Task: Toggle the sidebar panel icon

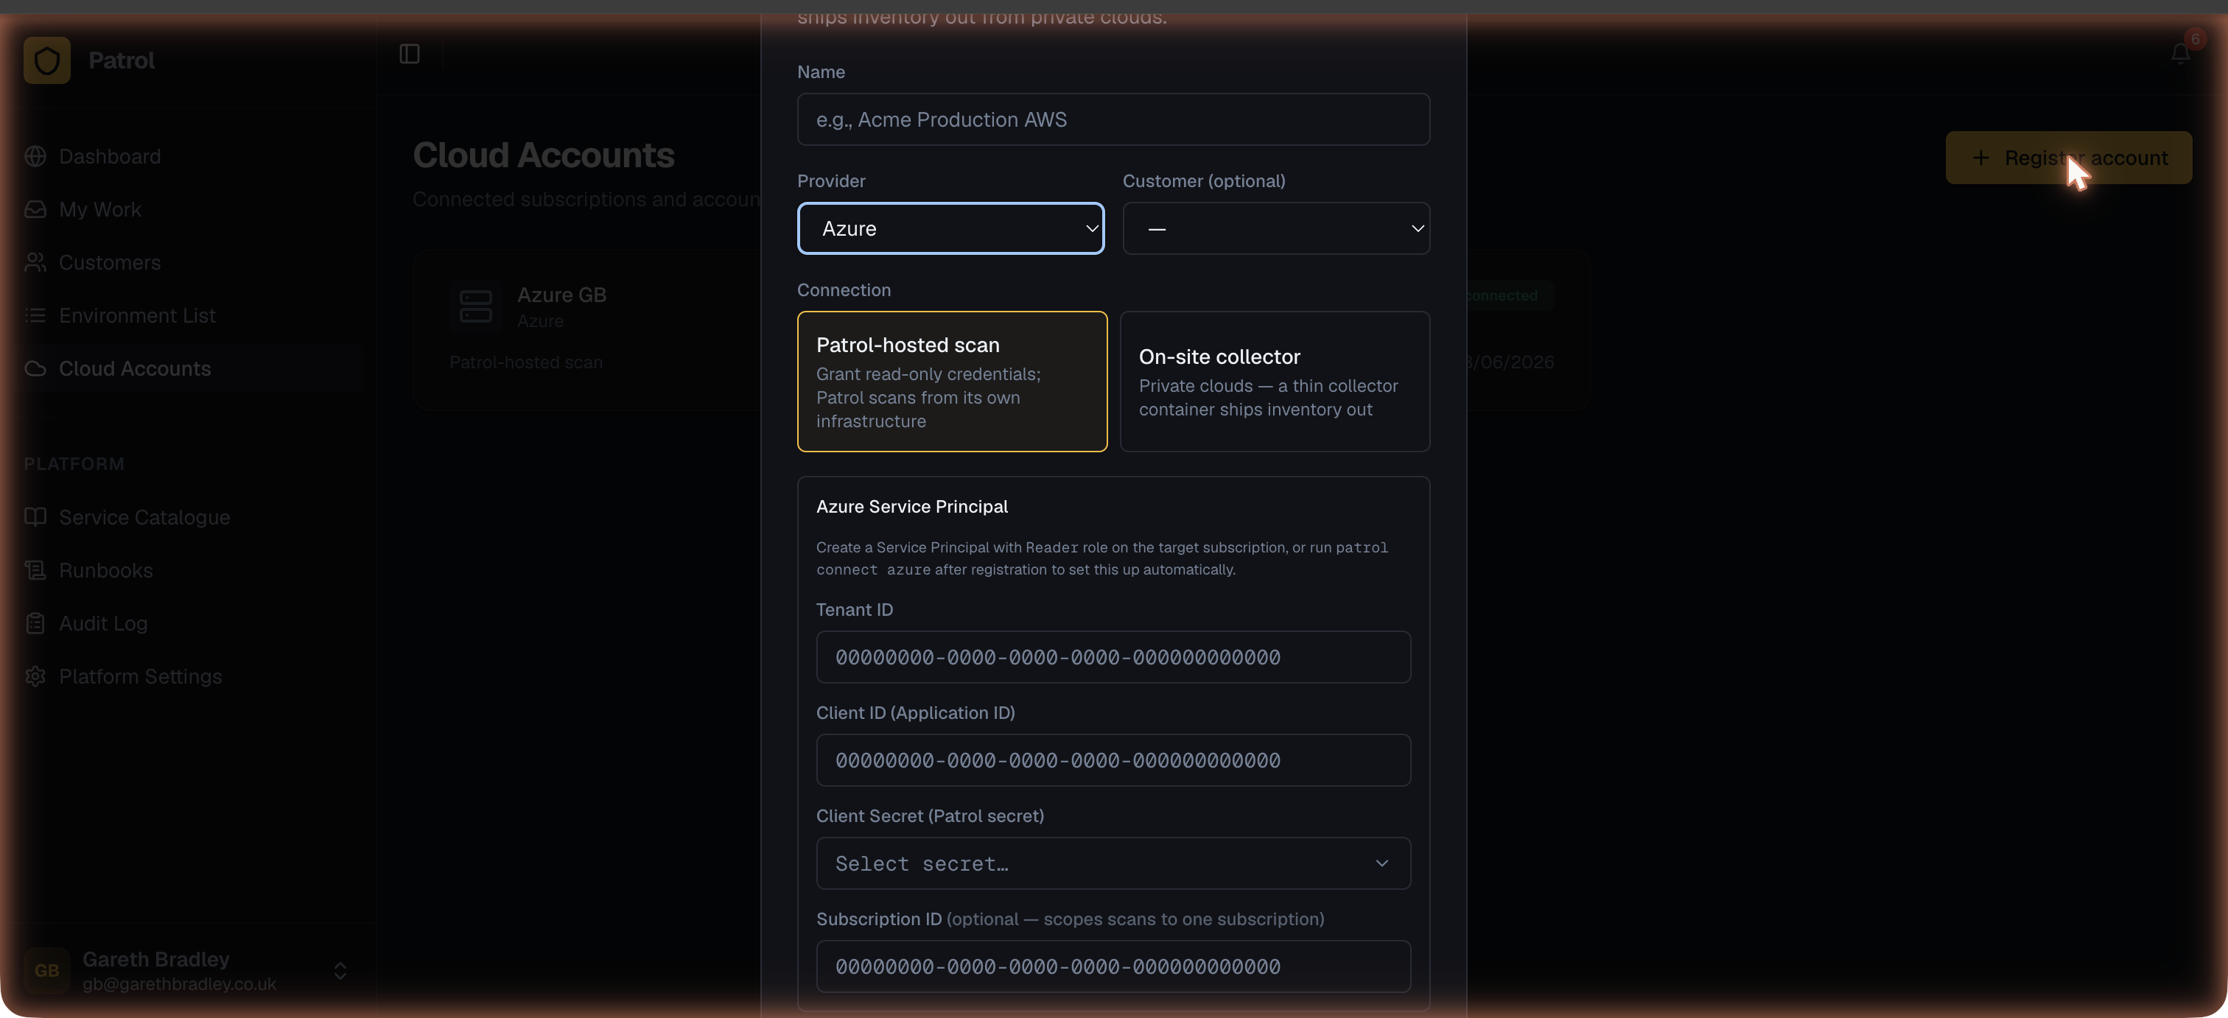Action: tap(409, 55)
